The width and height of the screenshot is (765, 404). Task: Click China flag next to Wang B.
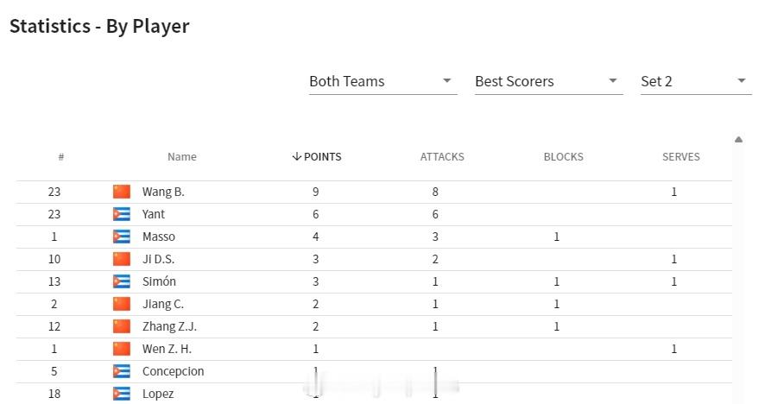click(x=122, y=192)
